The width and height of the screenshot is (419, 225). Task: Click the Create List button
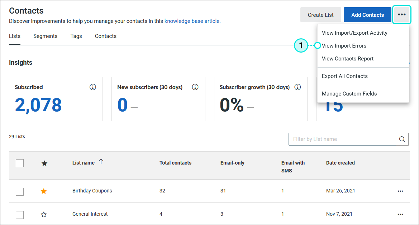[x=321, y=15]
